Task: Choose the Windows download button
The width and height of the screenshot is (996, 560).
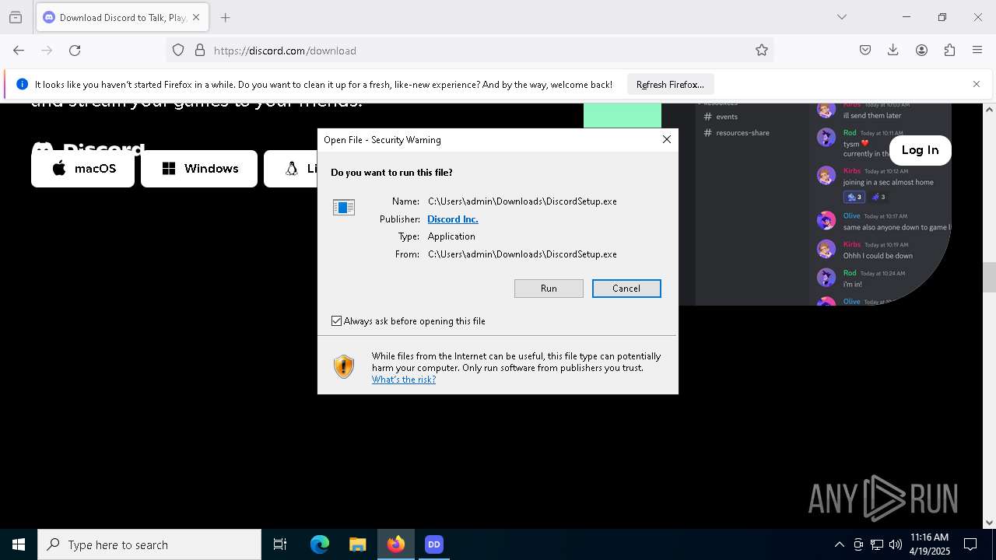Action: (x=199, y=169)
